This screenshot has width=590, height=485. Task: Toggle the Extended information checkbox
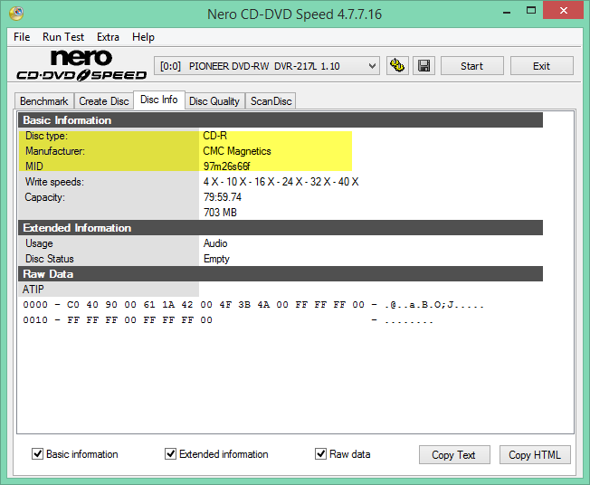click(x=170, y=453)
